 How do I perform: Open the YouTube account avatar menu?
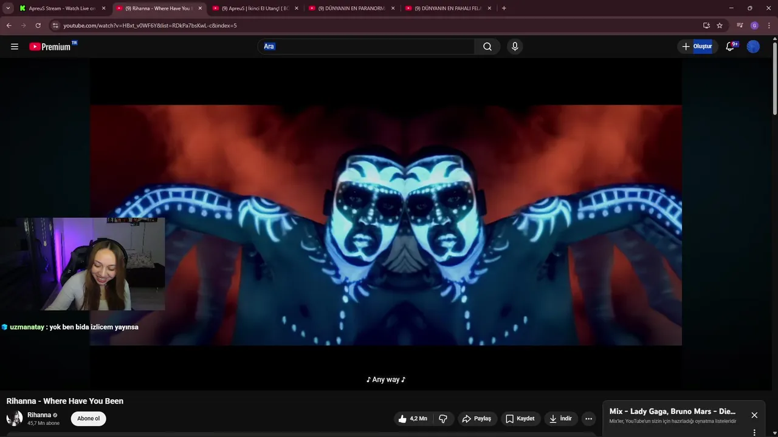tap(753, 47)
